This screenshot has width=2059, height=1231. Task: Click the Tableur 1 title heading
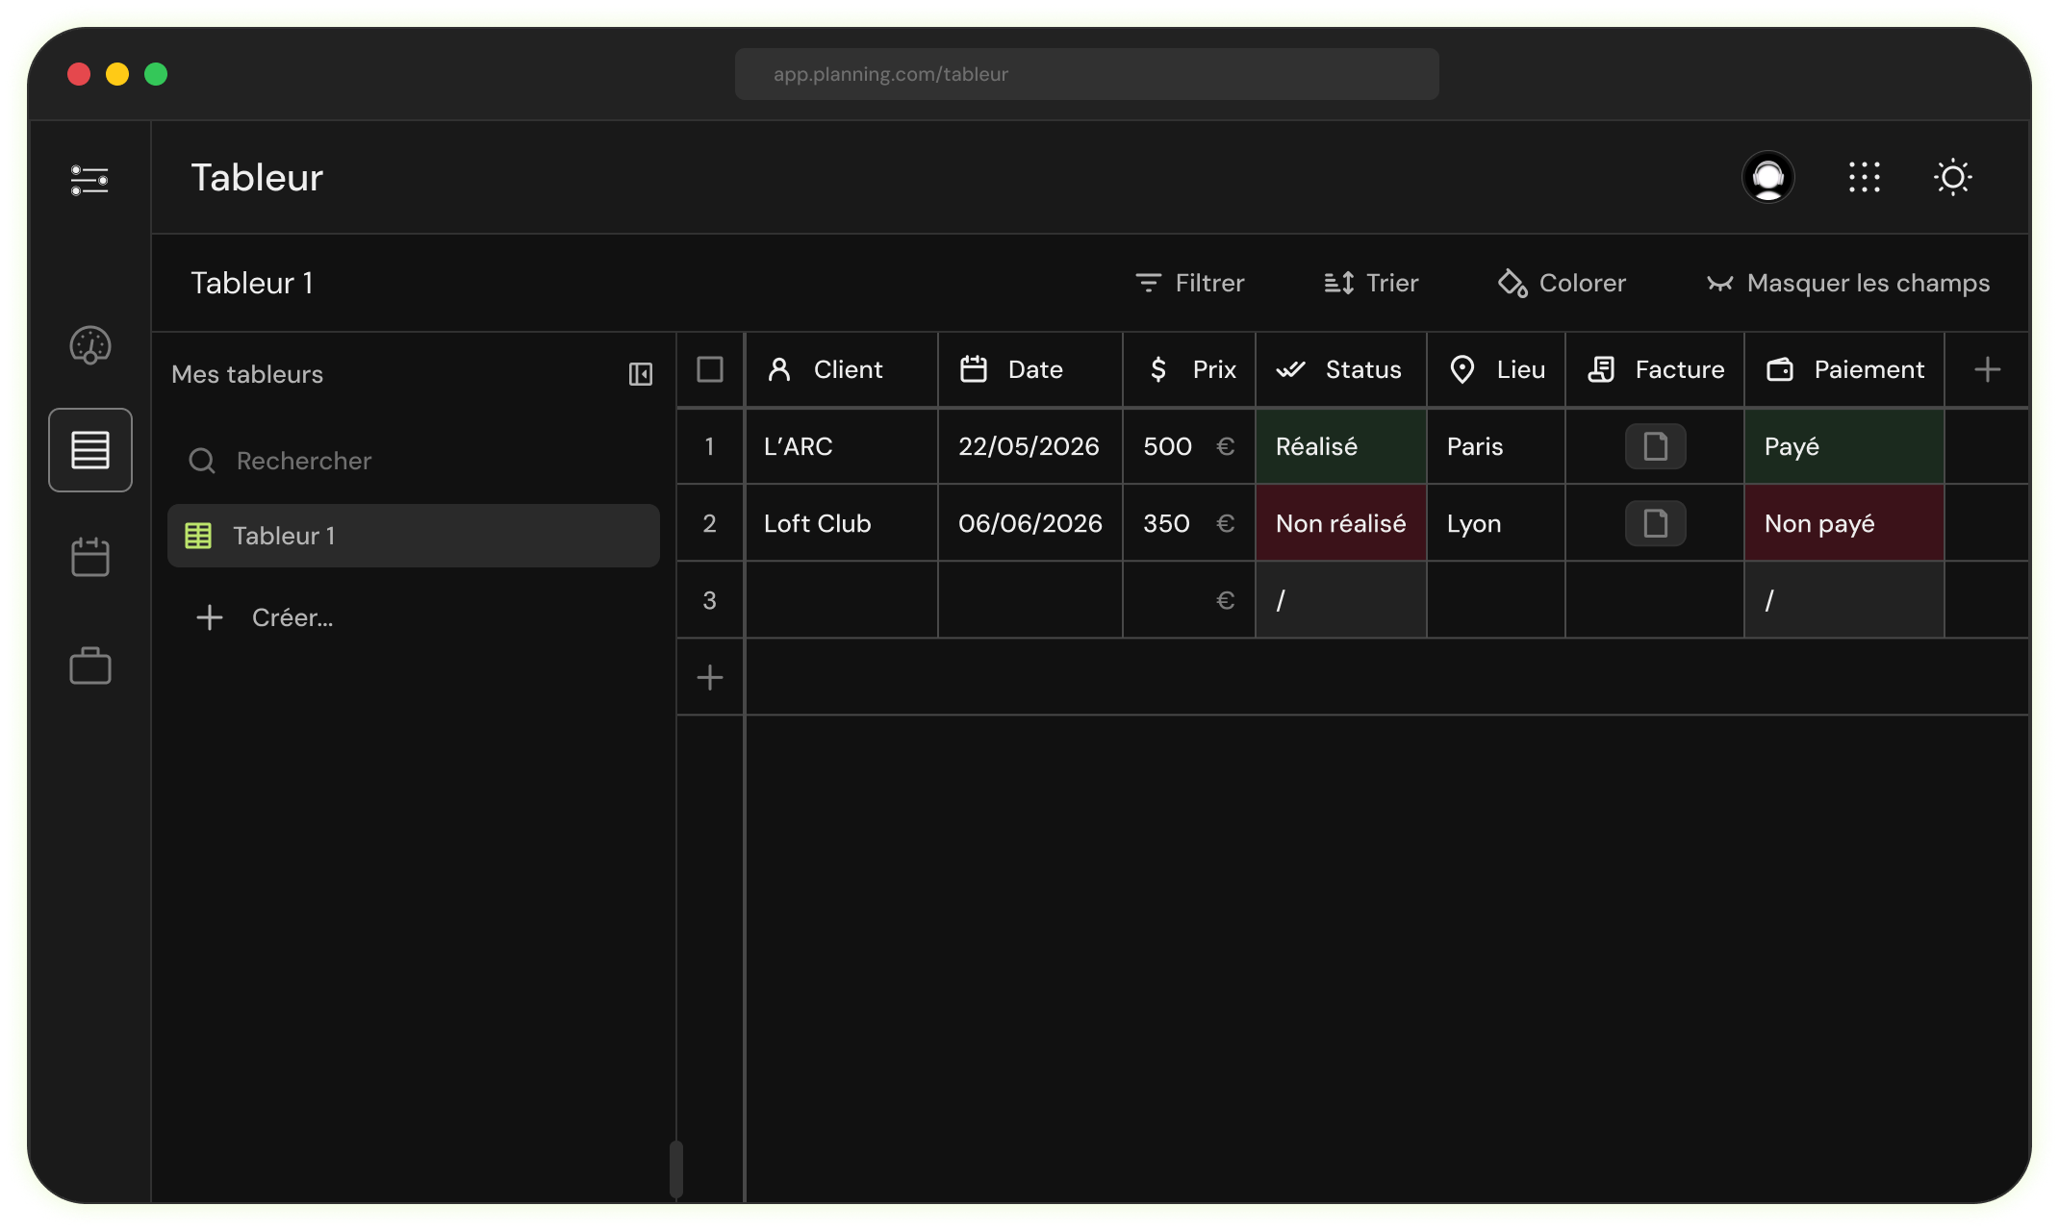tap(252, 283)
